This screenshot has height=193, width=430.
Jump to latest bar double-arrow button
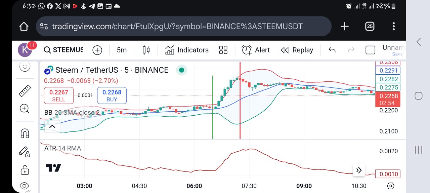pyautogui.click(x=359, y=170)
